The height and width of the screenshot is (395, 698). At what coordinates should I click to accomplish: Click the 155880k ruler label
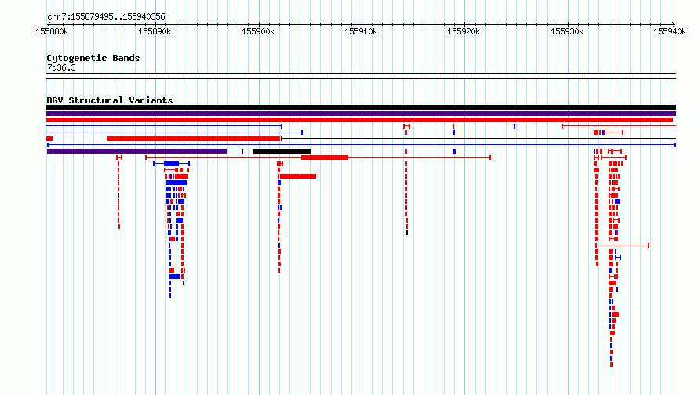coord(52,31)
